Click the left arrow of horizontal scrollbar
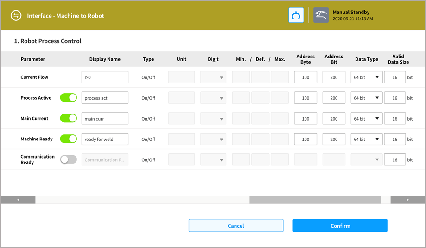Viewport: 426px width, 248px height. 18,200
